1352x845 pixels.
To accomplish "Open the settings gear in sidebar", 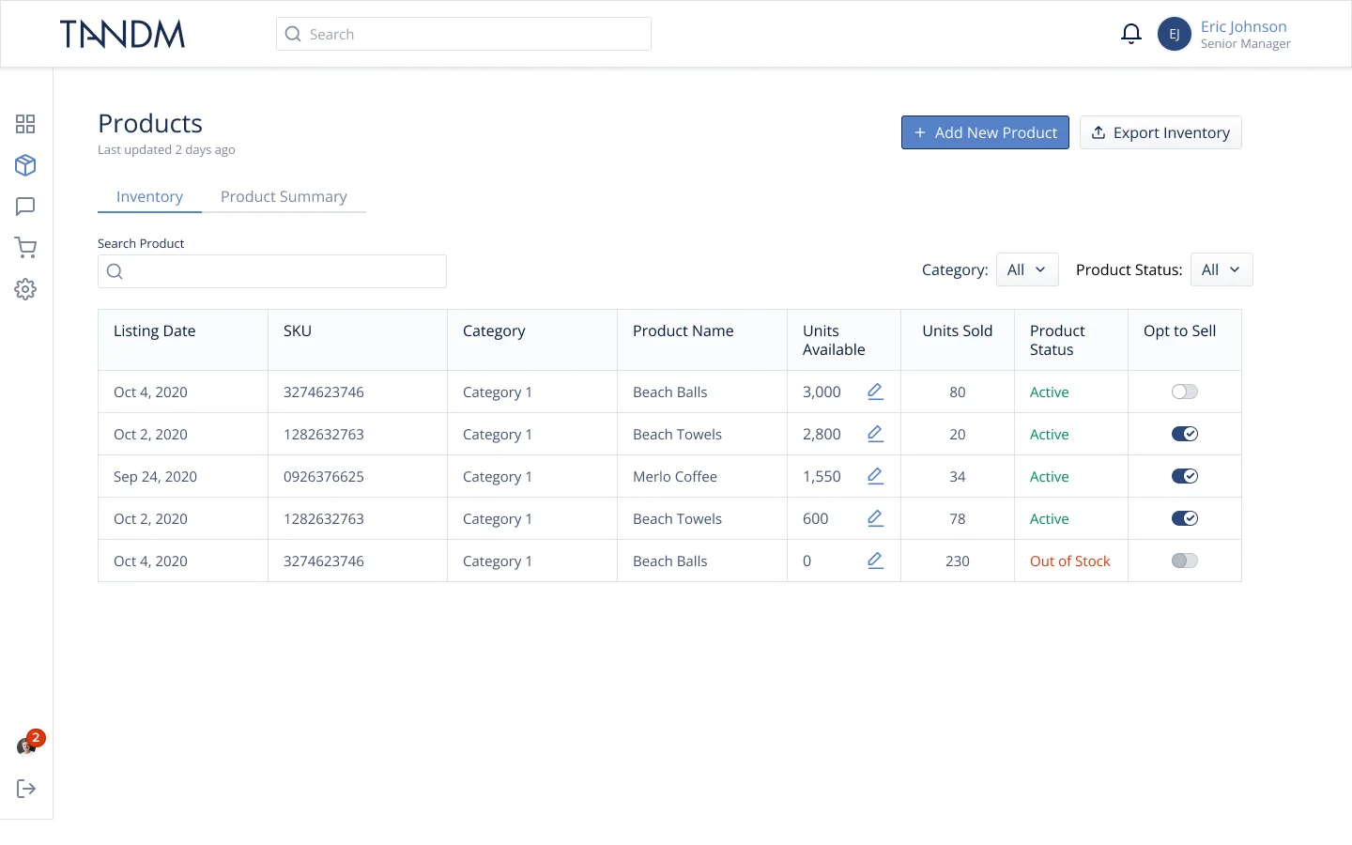I will [25, 289].
